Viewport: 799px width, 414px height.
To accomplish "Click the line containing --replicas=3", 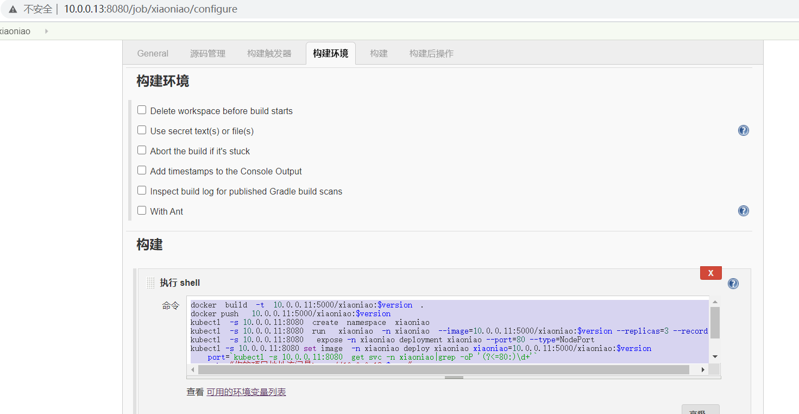I will tap(449, 331).
